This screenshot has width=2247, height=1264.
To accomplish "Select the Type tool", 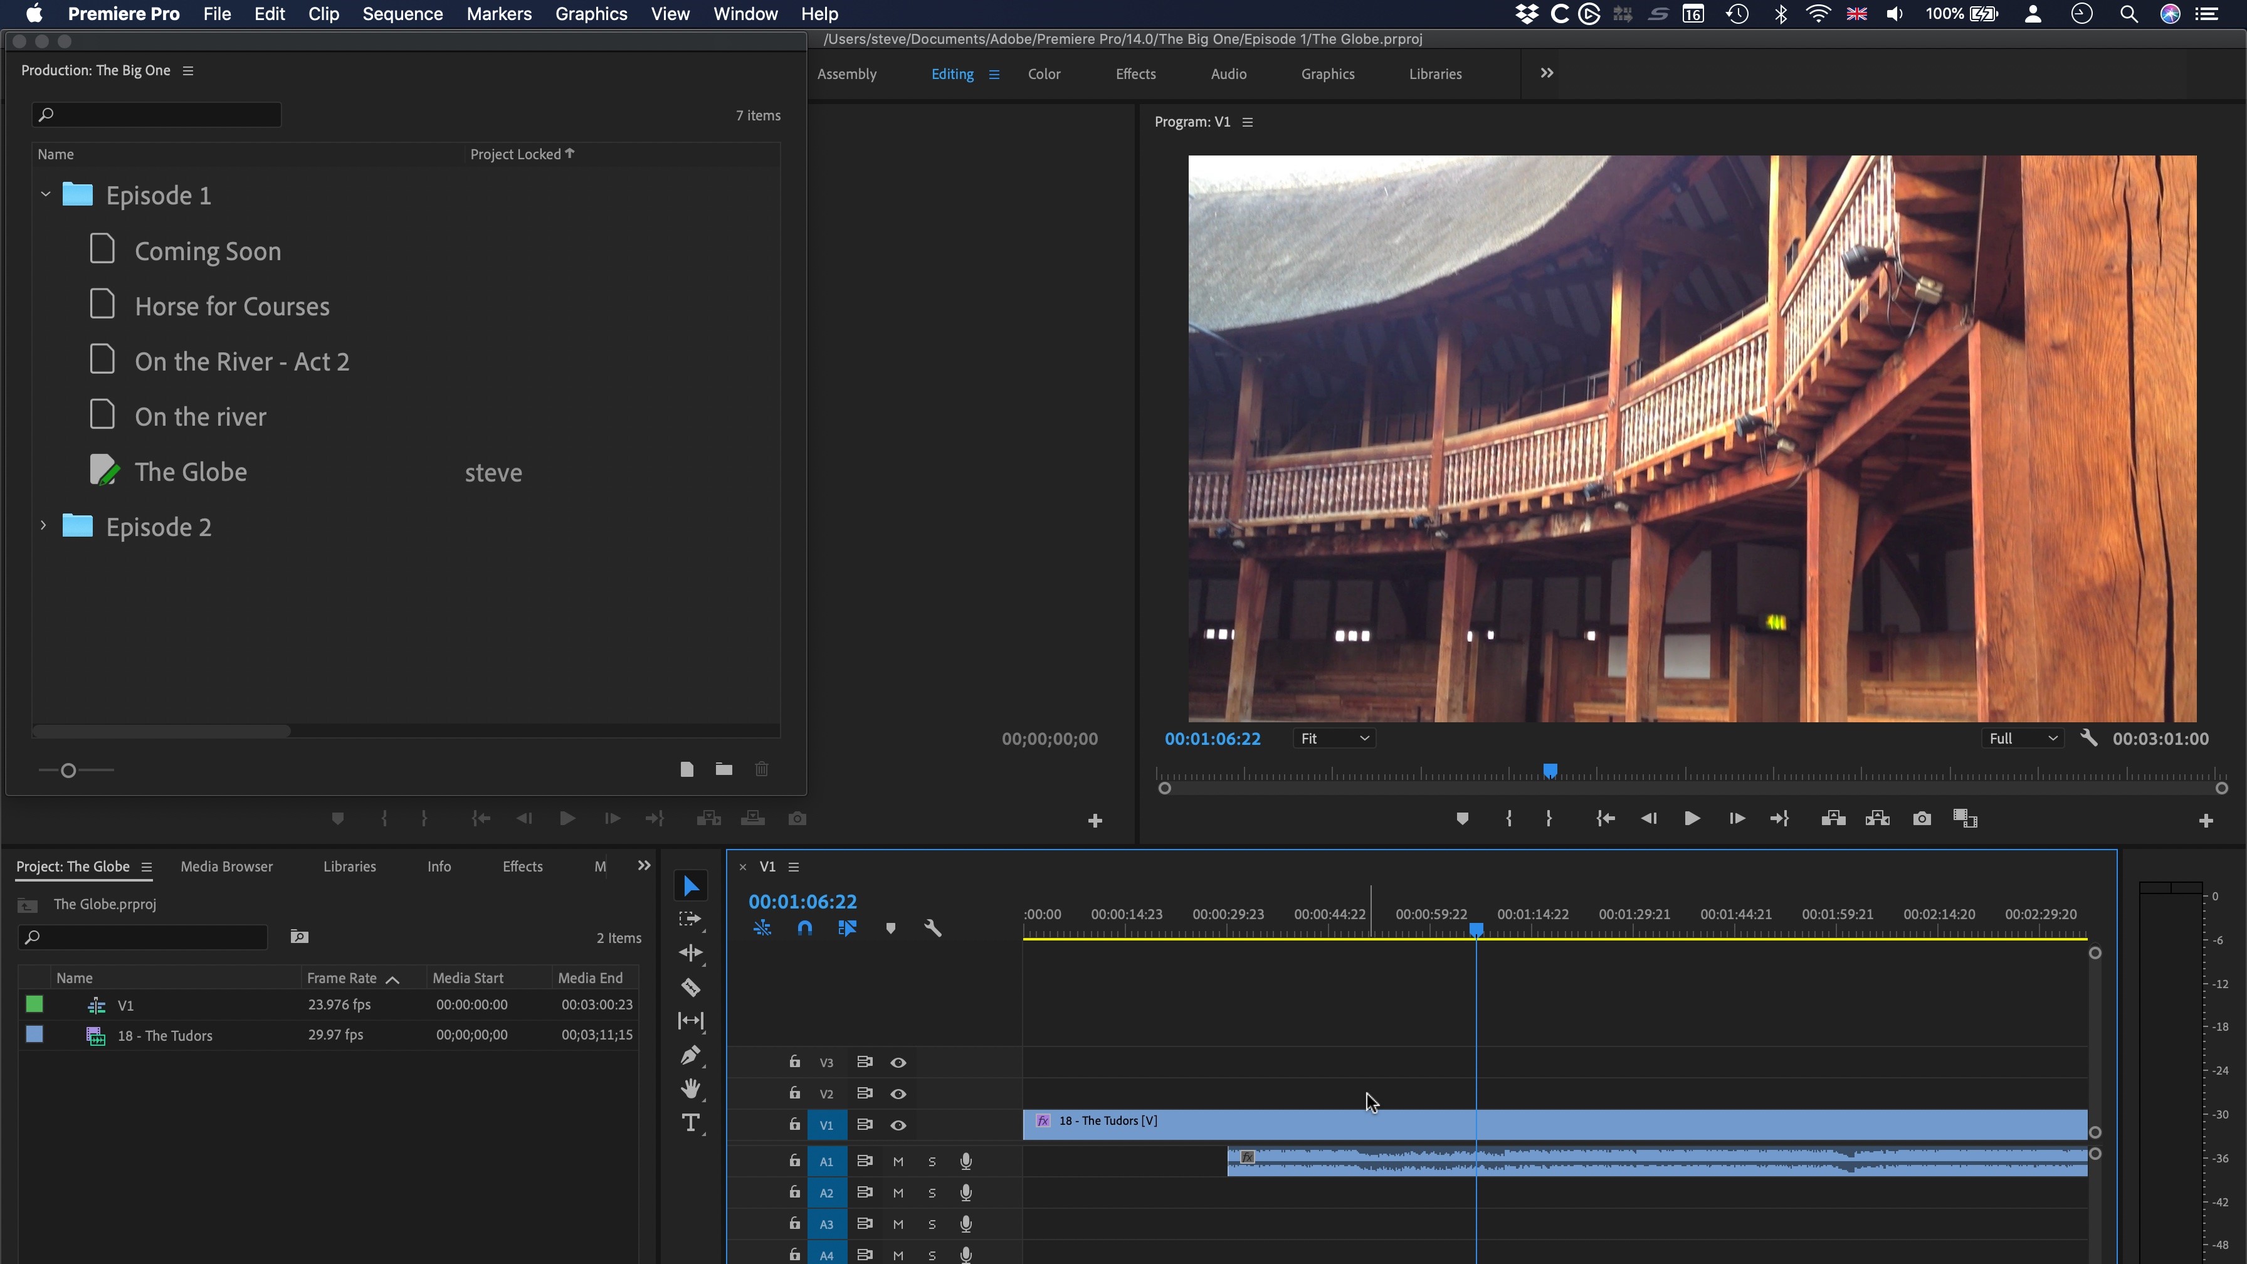I will 690,1123.
